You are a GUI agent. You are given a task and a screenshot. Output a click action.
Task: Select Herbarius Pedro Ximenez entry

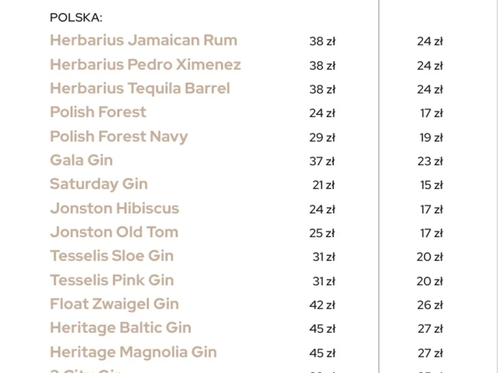(x=145, y=64)
